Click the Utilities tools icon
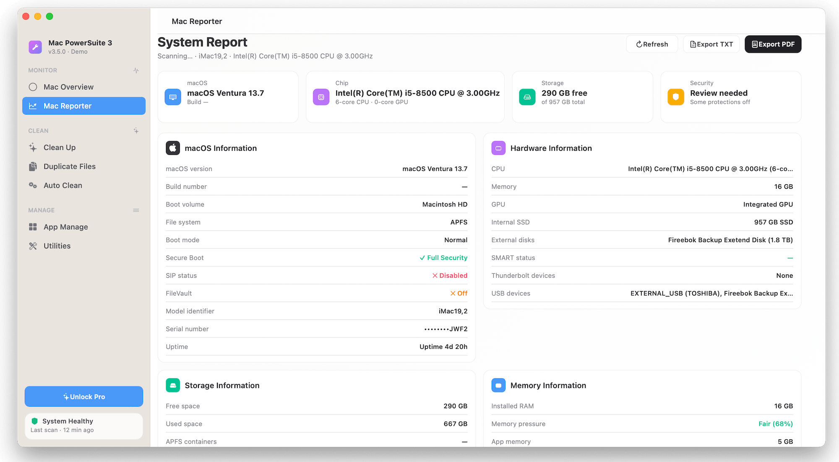This screenshot has height=462, width=839. [33, 246]
